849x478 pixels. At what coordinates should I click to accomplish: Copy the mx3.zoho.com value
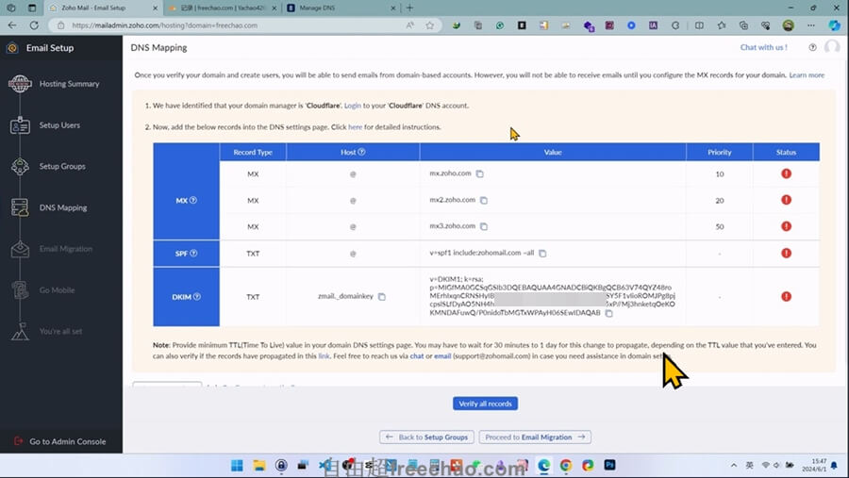pos(484,226)
